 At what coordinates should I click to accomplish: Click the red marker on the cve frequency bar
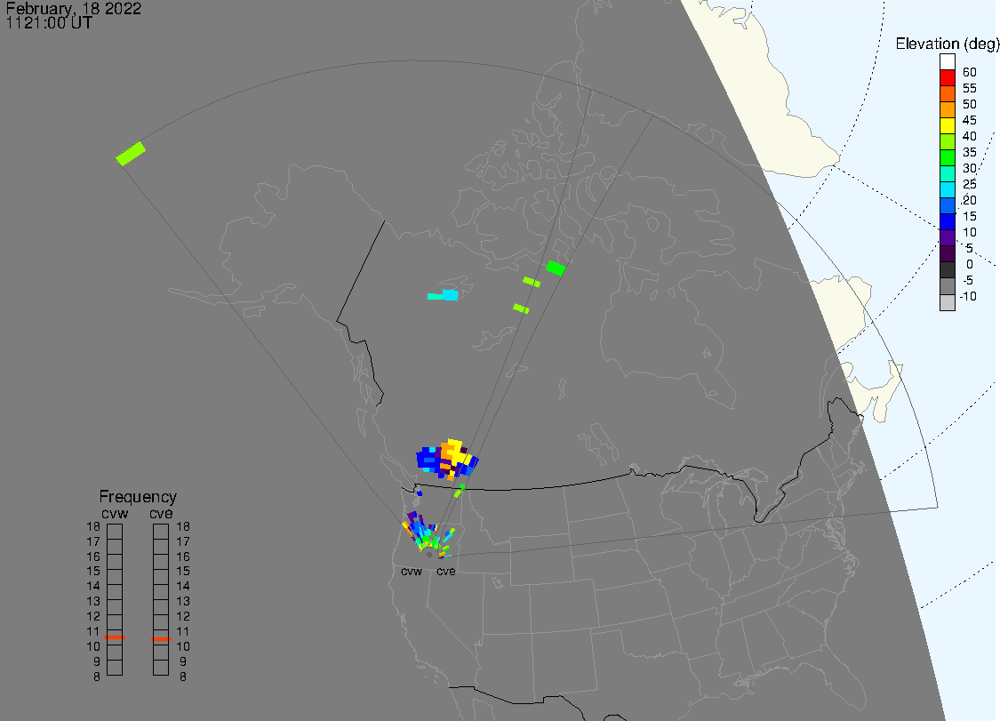pyautogui.click(x=162, y=638)
